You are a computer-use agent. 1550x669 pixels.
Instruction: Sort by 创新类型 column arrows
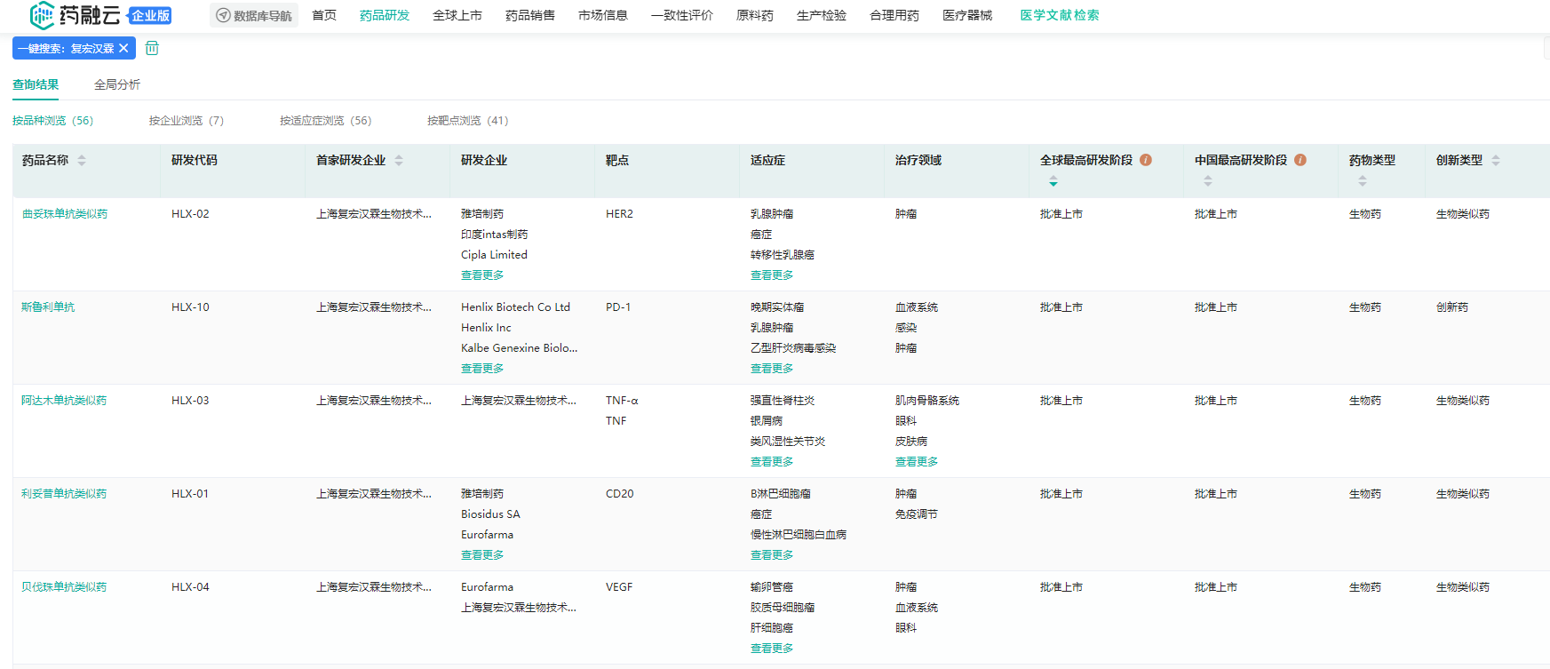point(1496,160)
